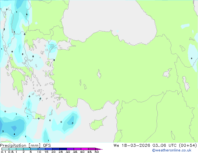Select the palest legend swatch between 0.1 and 0.5
Viewport: 198px width, 153px height.
tap(5, 149)
